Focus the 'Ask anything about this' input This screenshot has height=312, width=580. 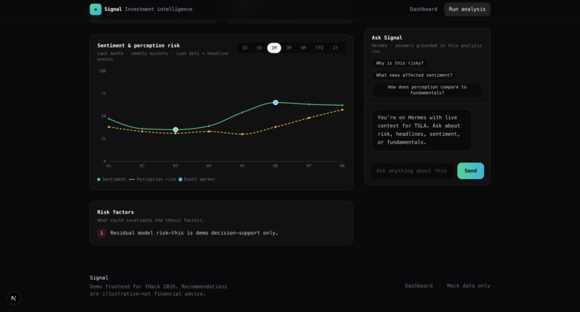tap(412, 171)
